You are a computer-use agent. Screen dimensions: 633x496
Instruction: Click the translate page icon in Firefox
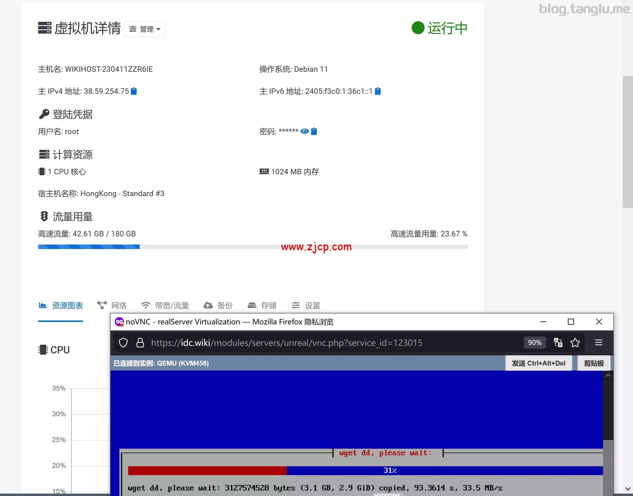pos(558,343)
